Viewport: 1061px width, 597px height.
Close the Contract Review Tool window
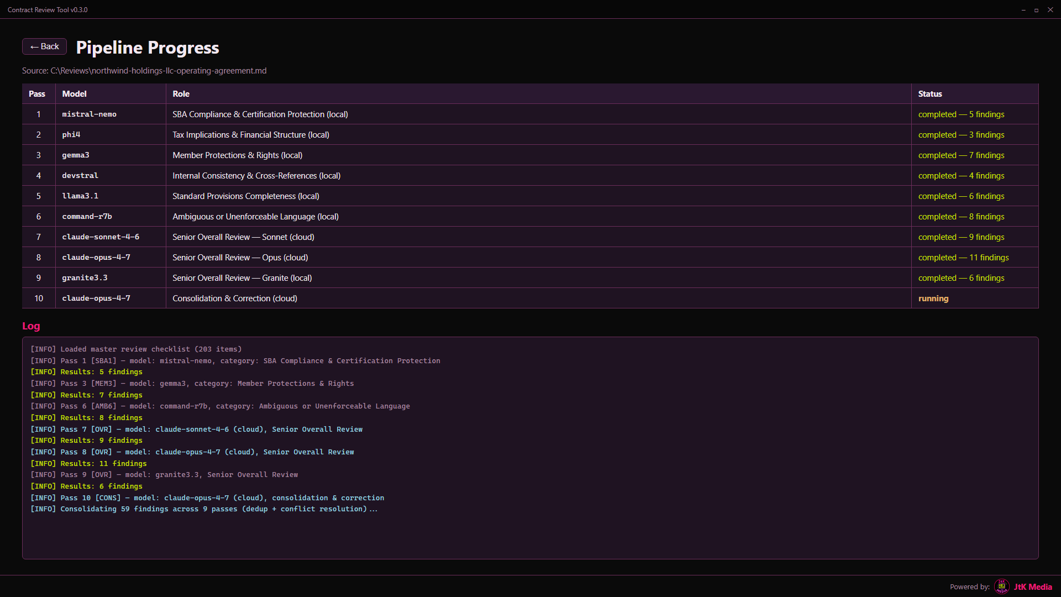1050,10
